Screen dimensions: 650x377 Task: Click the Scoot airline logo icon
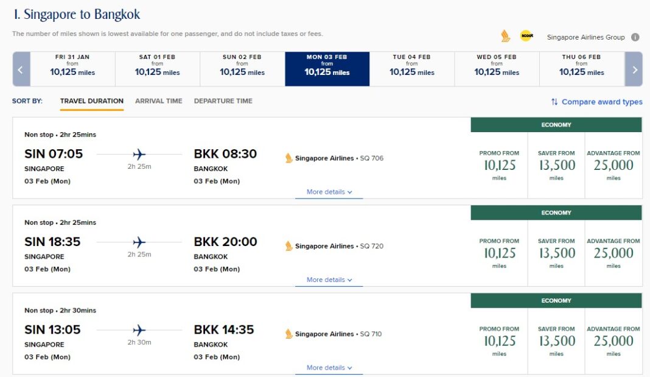click(x=526, y=36)
